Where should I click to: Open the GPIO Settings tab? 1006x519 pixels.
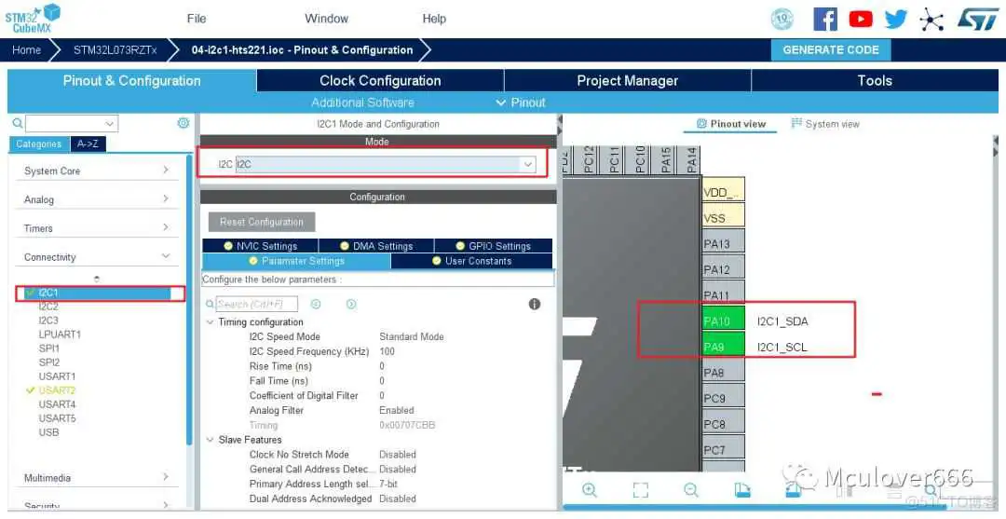click(494, 246)
